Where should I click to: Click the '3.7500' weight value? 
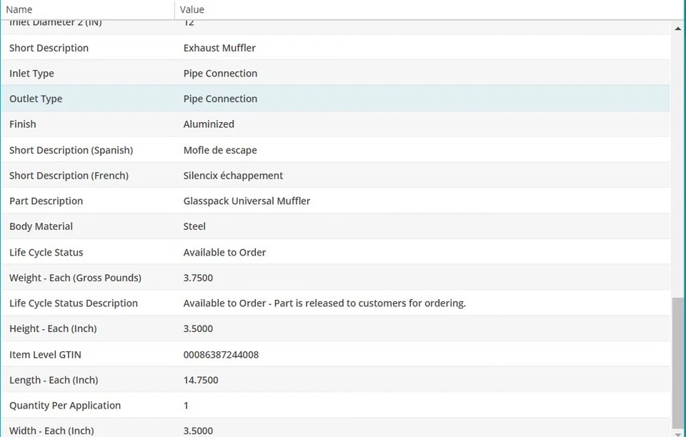tap(198, 278)
